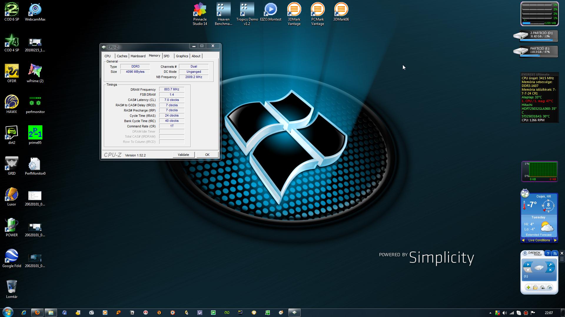Image resolution: width=565 pixels, height=317 pixels.
Task: Select the 3DMark06 desktop shortcut
Action: point(341,12)
